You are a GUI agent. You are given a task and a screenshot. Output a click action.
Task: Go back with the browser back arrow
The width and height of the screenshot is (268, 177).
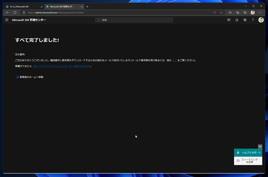coord(8,13)
